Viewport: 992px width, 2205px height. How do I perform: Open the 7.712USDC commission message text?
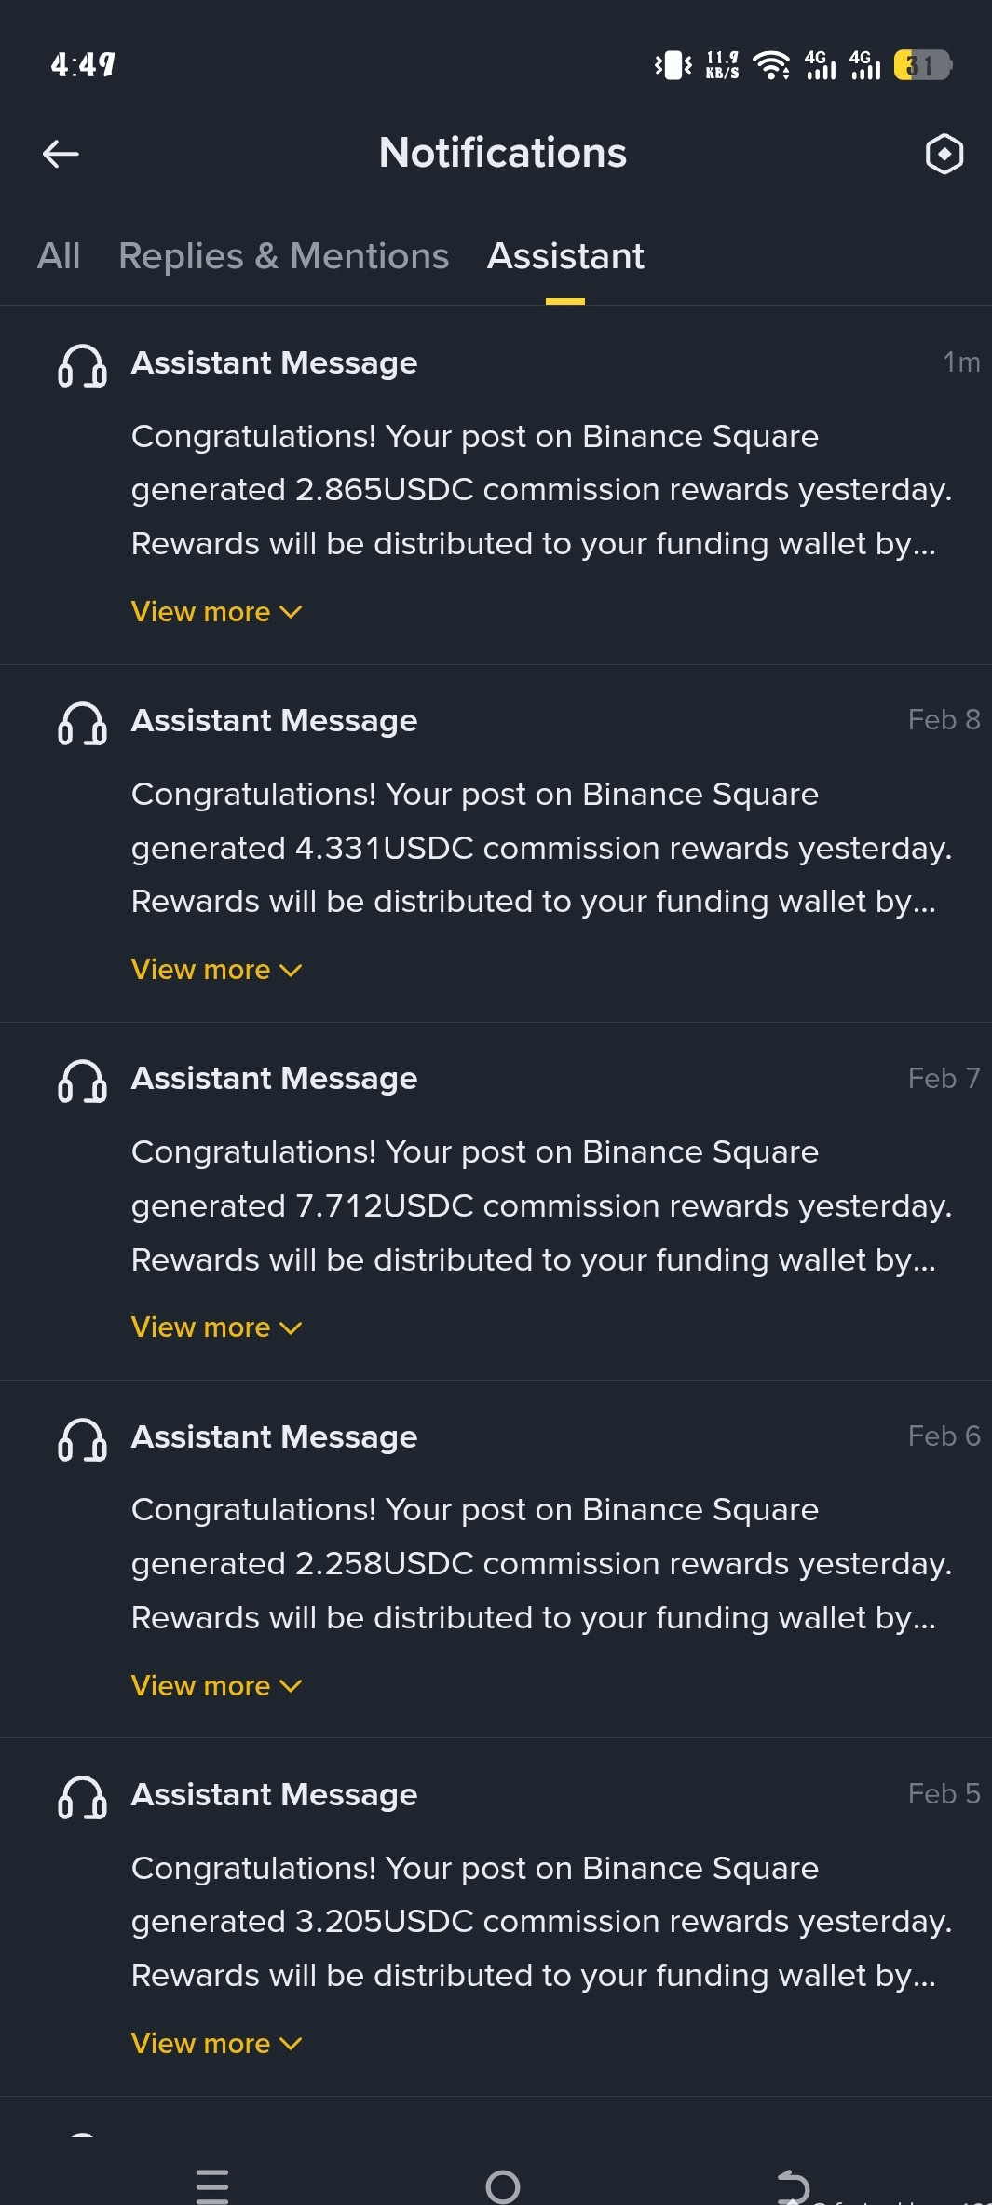coord(541,1205)
